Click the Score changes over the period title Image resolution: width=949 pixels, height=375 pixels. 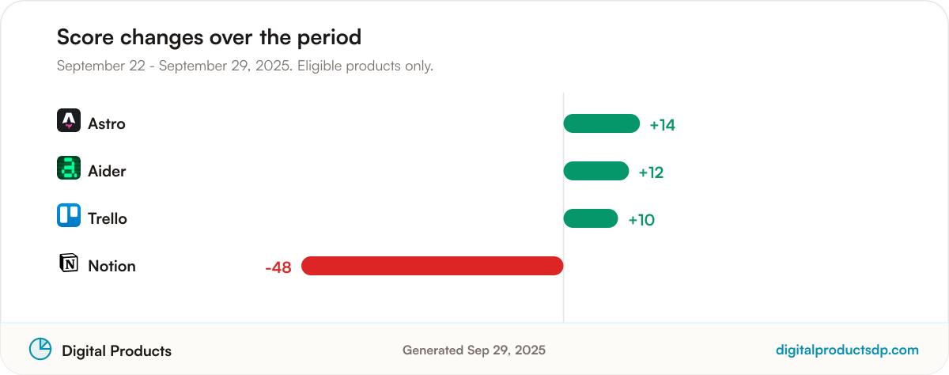pos(209,36)
